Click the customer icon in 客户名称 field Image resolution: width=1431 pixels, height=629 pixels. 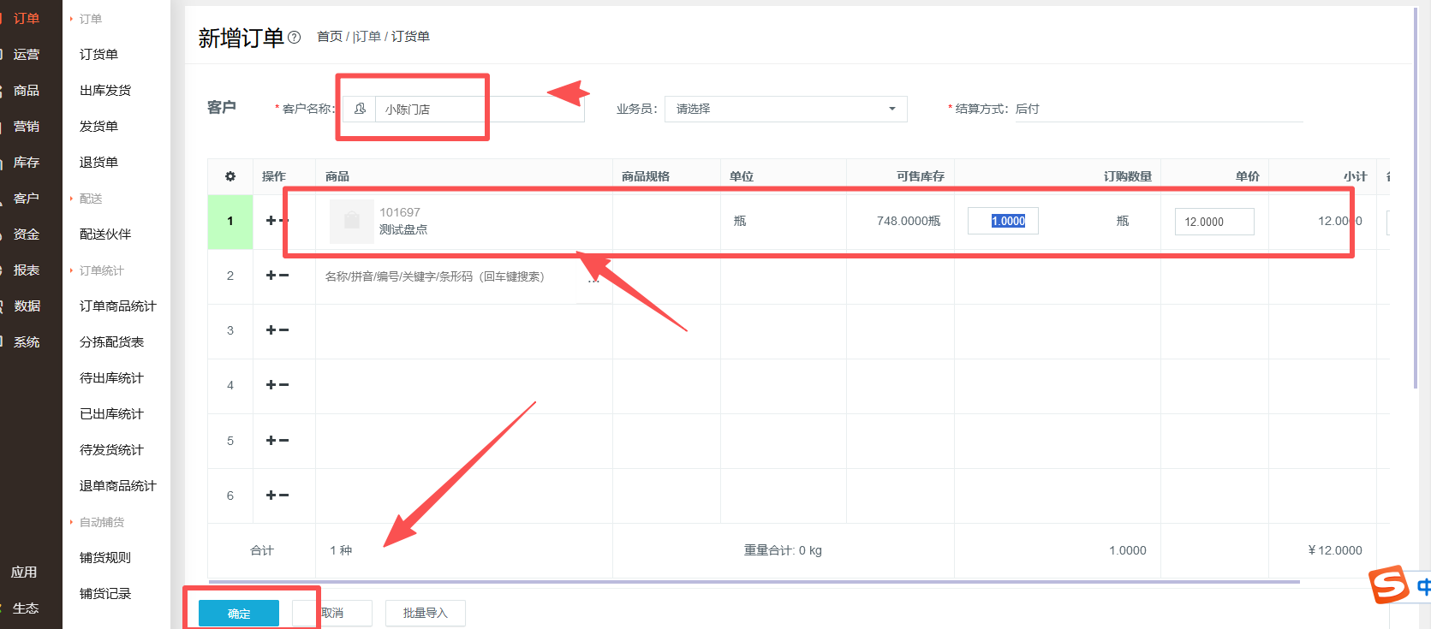[360, 109]
